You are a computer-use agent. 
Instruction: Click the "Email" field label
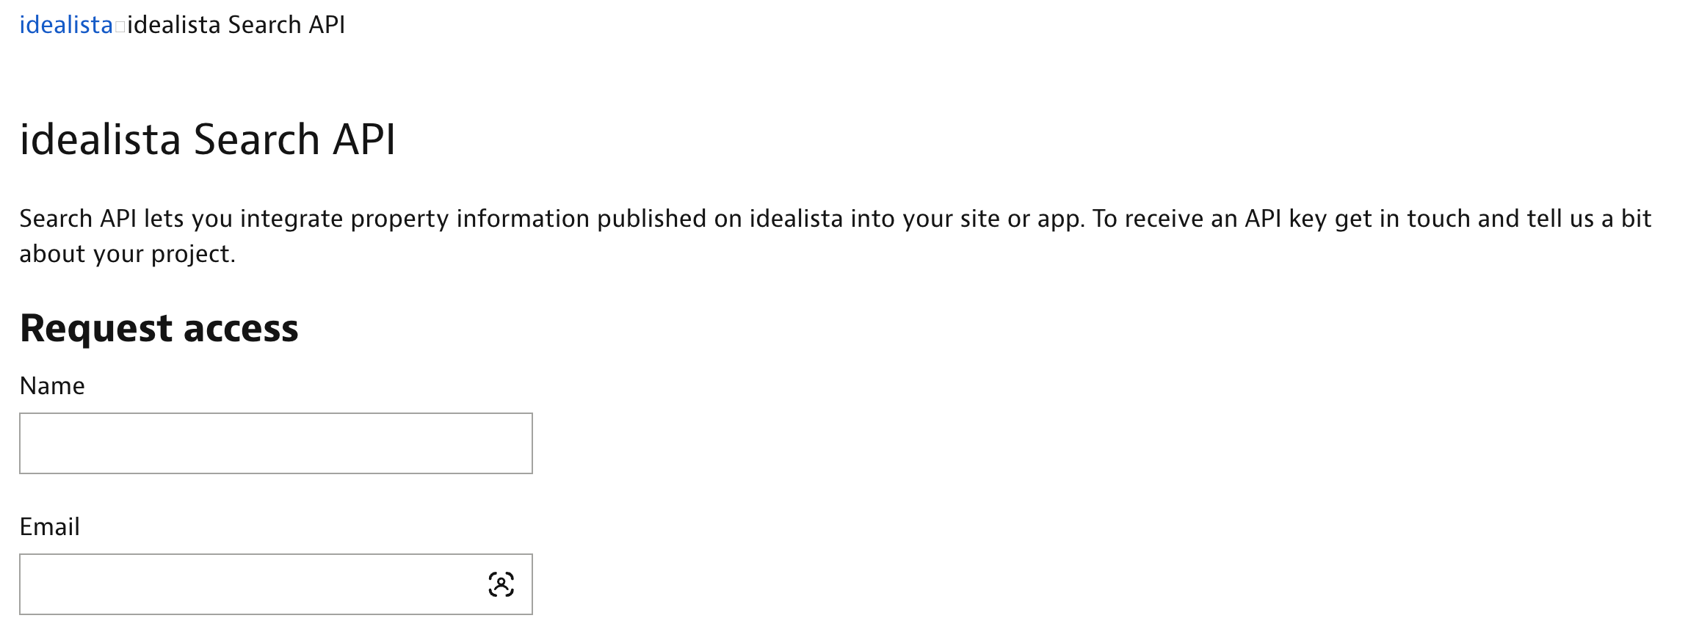[x=49, y=527]
